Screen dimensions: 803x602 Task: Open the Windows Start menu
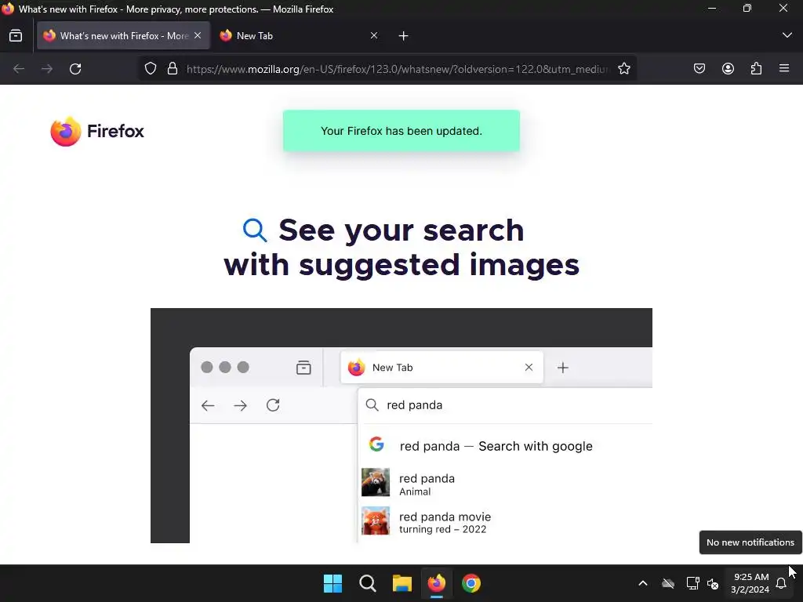coord(332,583)
